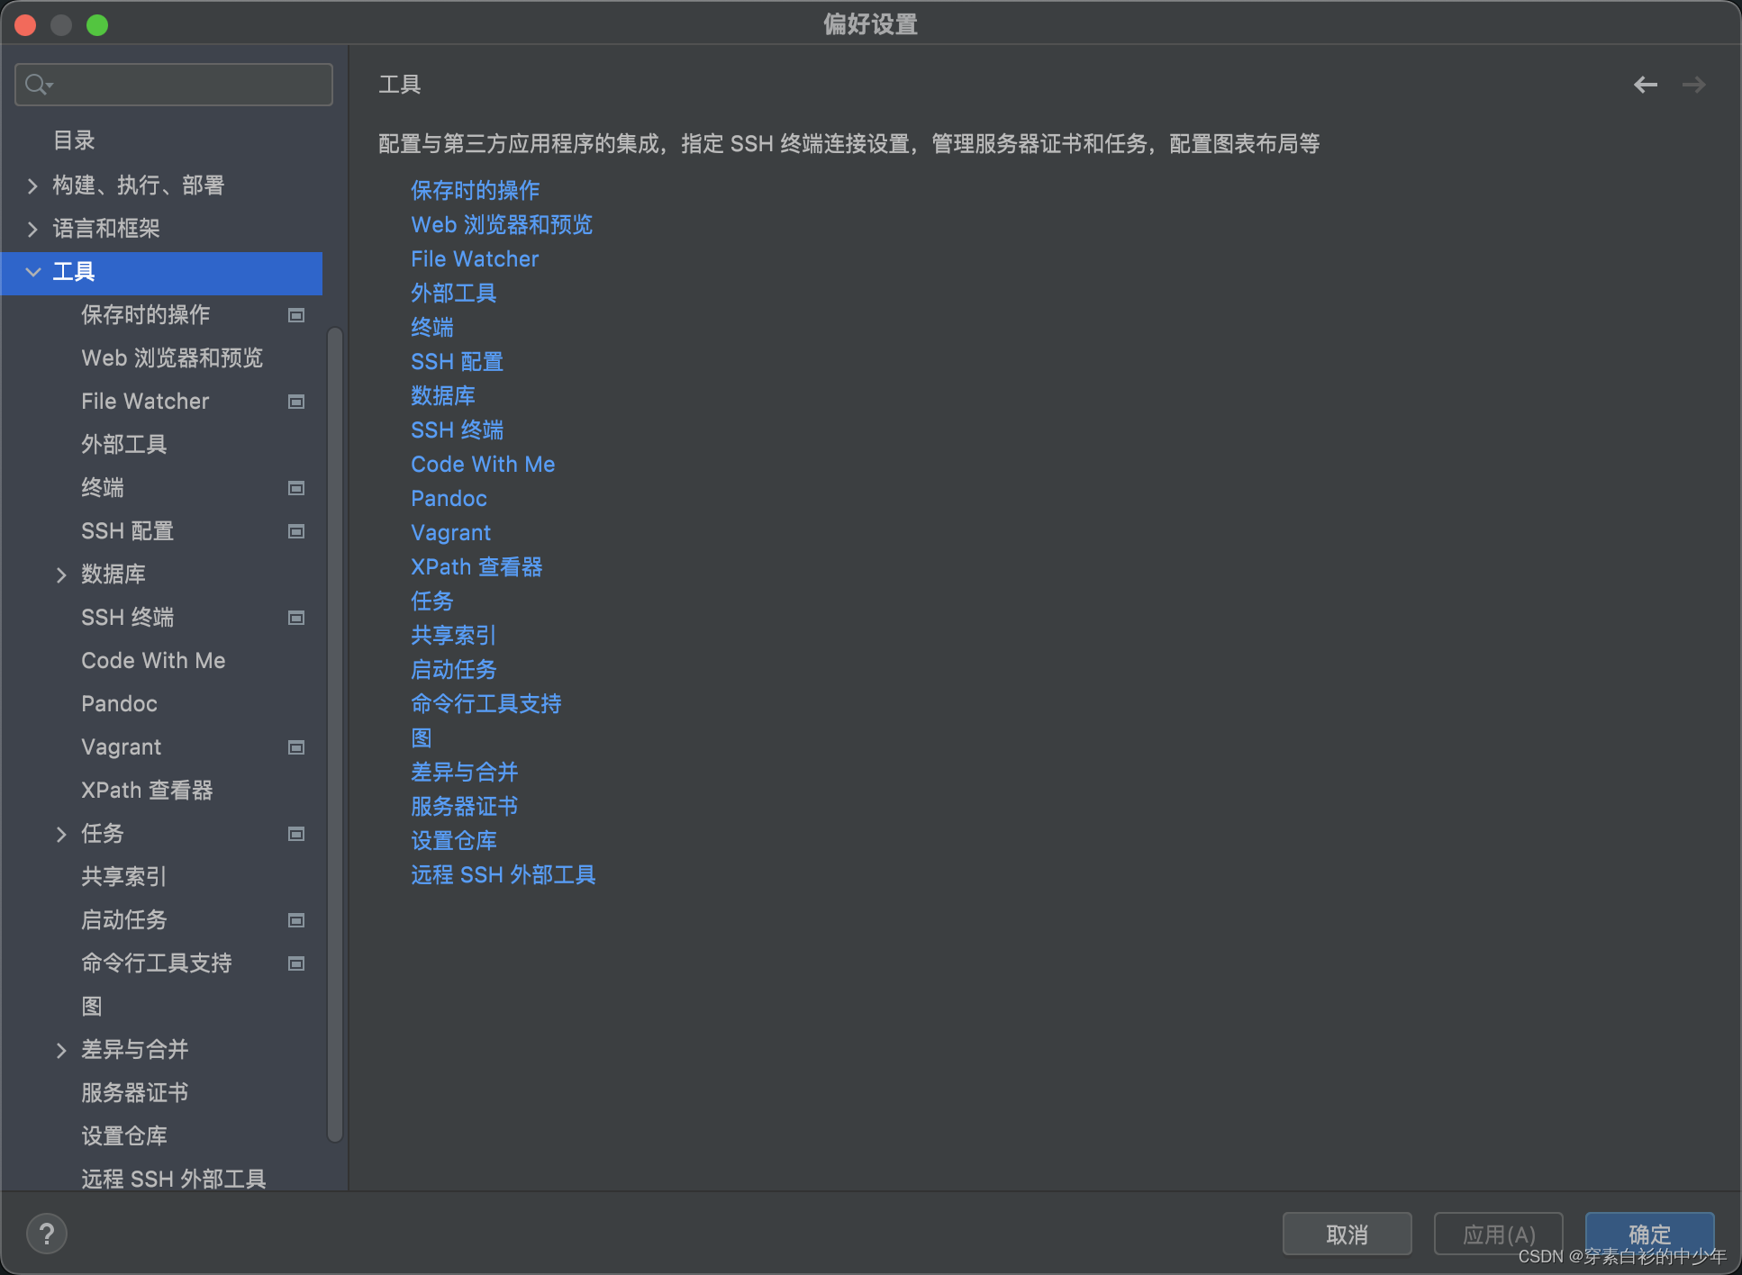The width and height of the screenshot is (1742, 1275).
Task: Click the project-settings square icon beside File Watcher
Action: (295, 401)
